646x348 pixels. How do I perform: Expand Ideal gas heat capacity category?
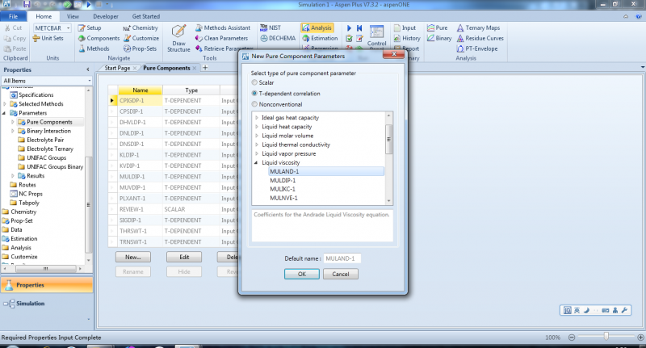[257, 118]
